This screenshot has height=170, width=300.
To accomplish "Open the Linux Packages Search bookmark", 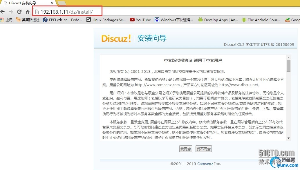I will 106,20.
